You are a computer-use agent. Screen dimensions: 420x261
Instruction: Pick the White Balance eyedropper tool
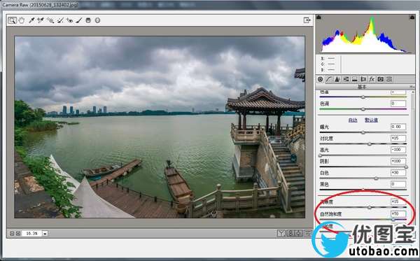31,20
